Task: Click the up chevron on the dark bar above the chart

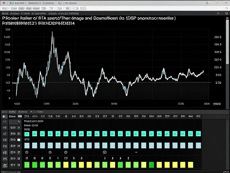Action: pyautogui.click(x=218, y=13)
